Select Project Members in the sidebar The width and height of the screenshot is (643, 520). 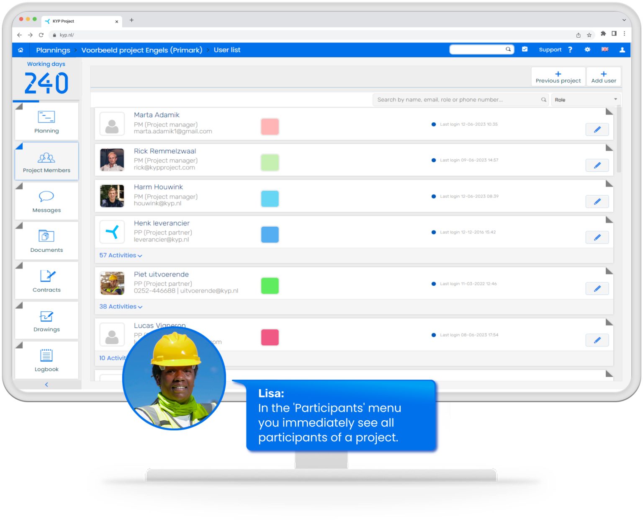[x=46, y=161]
